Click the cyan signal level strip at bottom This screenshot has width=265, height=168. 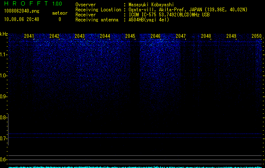(135, 167)
